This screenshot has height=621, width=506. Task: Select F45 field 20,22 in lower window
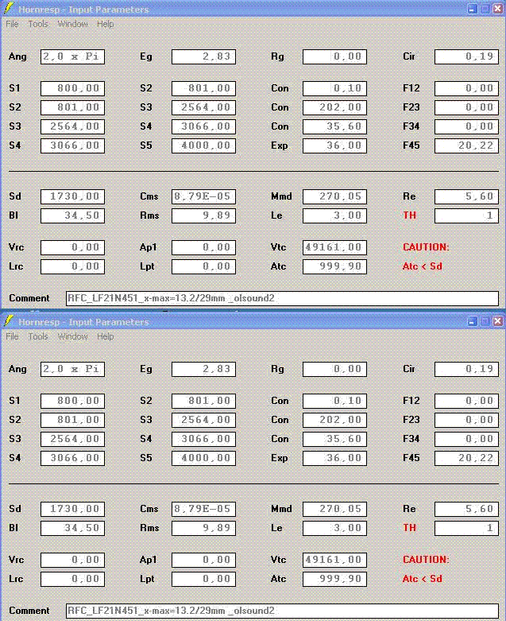466,458
